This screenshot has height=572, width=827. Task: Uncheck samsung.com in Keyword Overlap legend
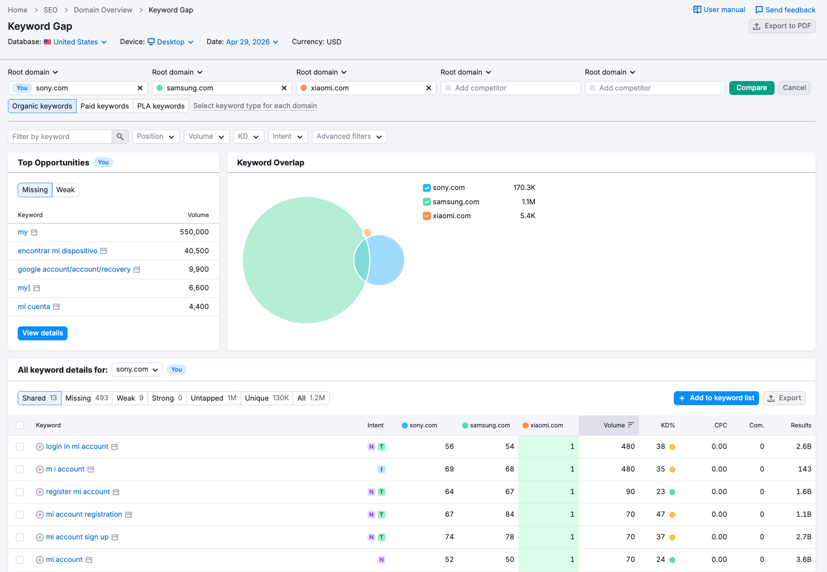pos(427,202)
